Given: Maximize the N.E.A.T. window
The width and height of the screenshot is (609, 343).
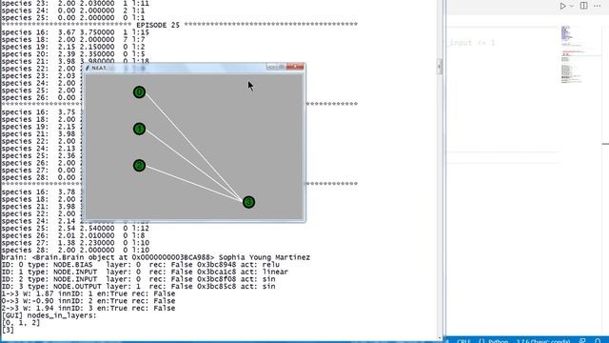Looking at the screenshot, I should [281, 67].
